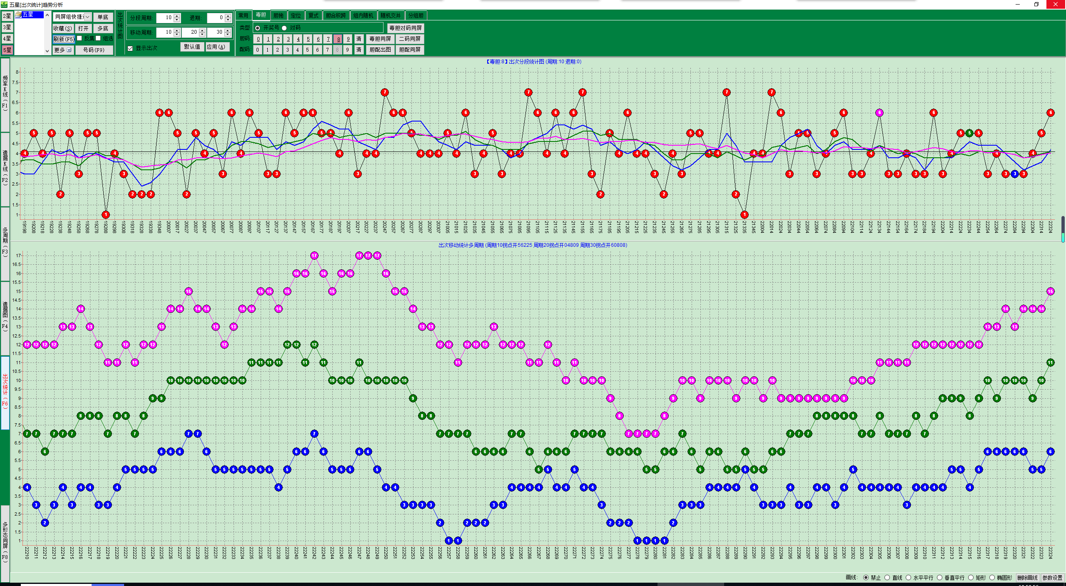Choose 直线 drawing mode radio
This screenshot has width=1066, height=586.
point(887,578)
